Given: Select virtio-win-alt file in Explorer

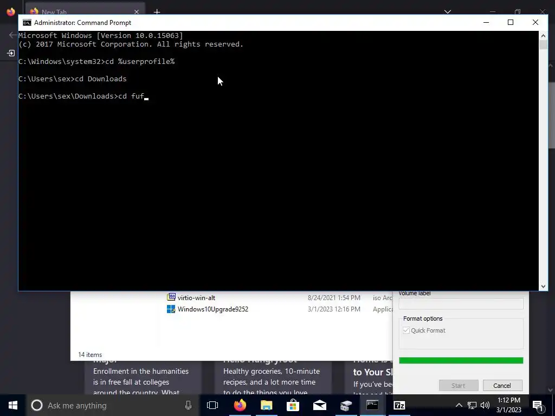Looking at the screenshot, I should [x=196, y=298].
